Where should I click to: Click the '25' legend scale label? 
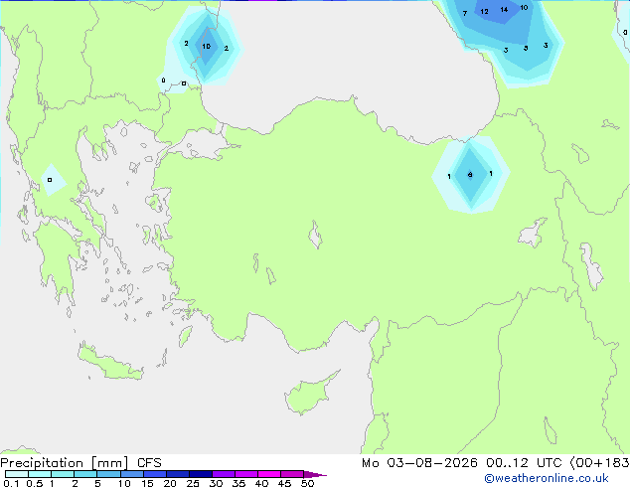193,483
